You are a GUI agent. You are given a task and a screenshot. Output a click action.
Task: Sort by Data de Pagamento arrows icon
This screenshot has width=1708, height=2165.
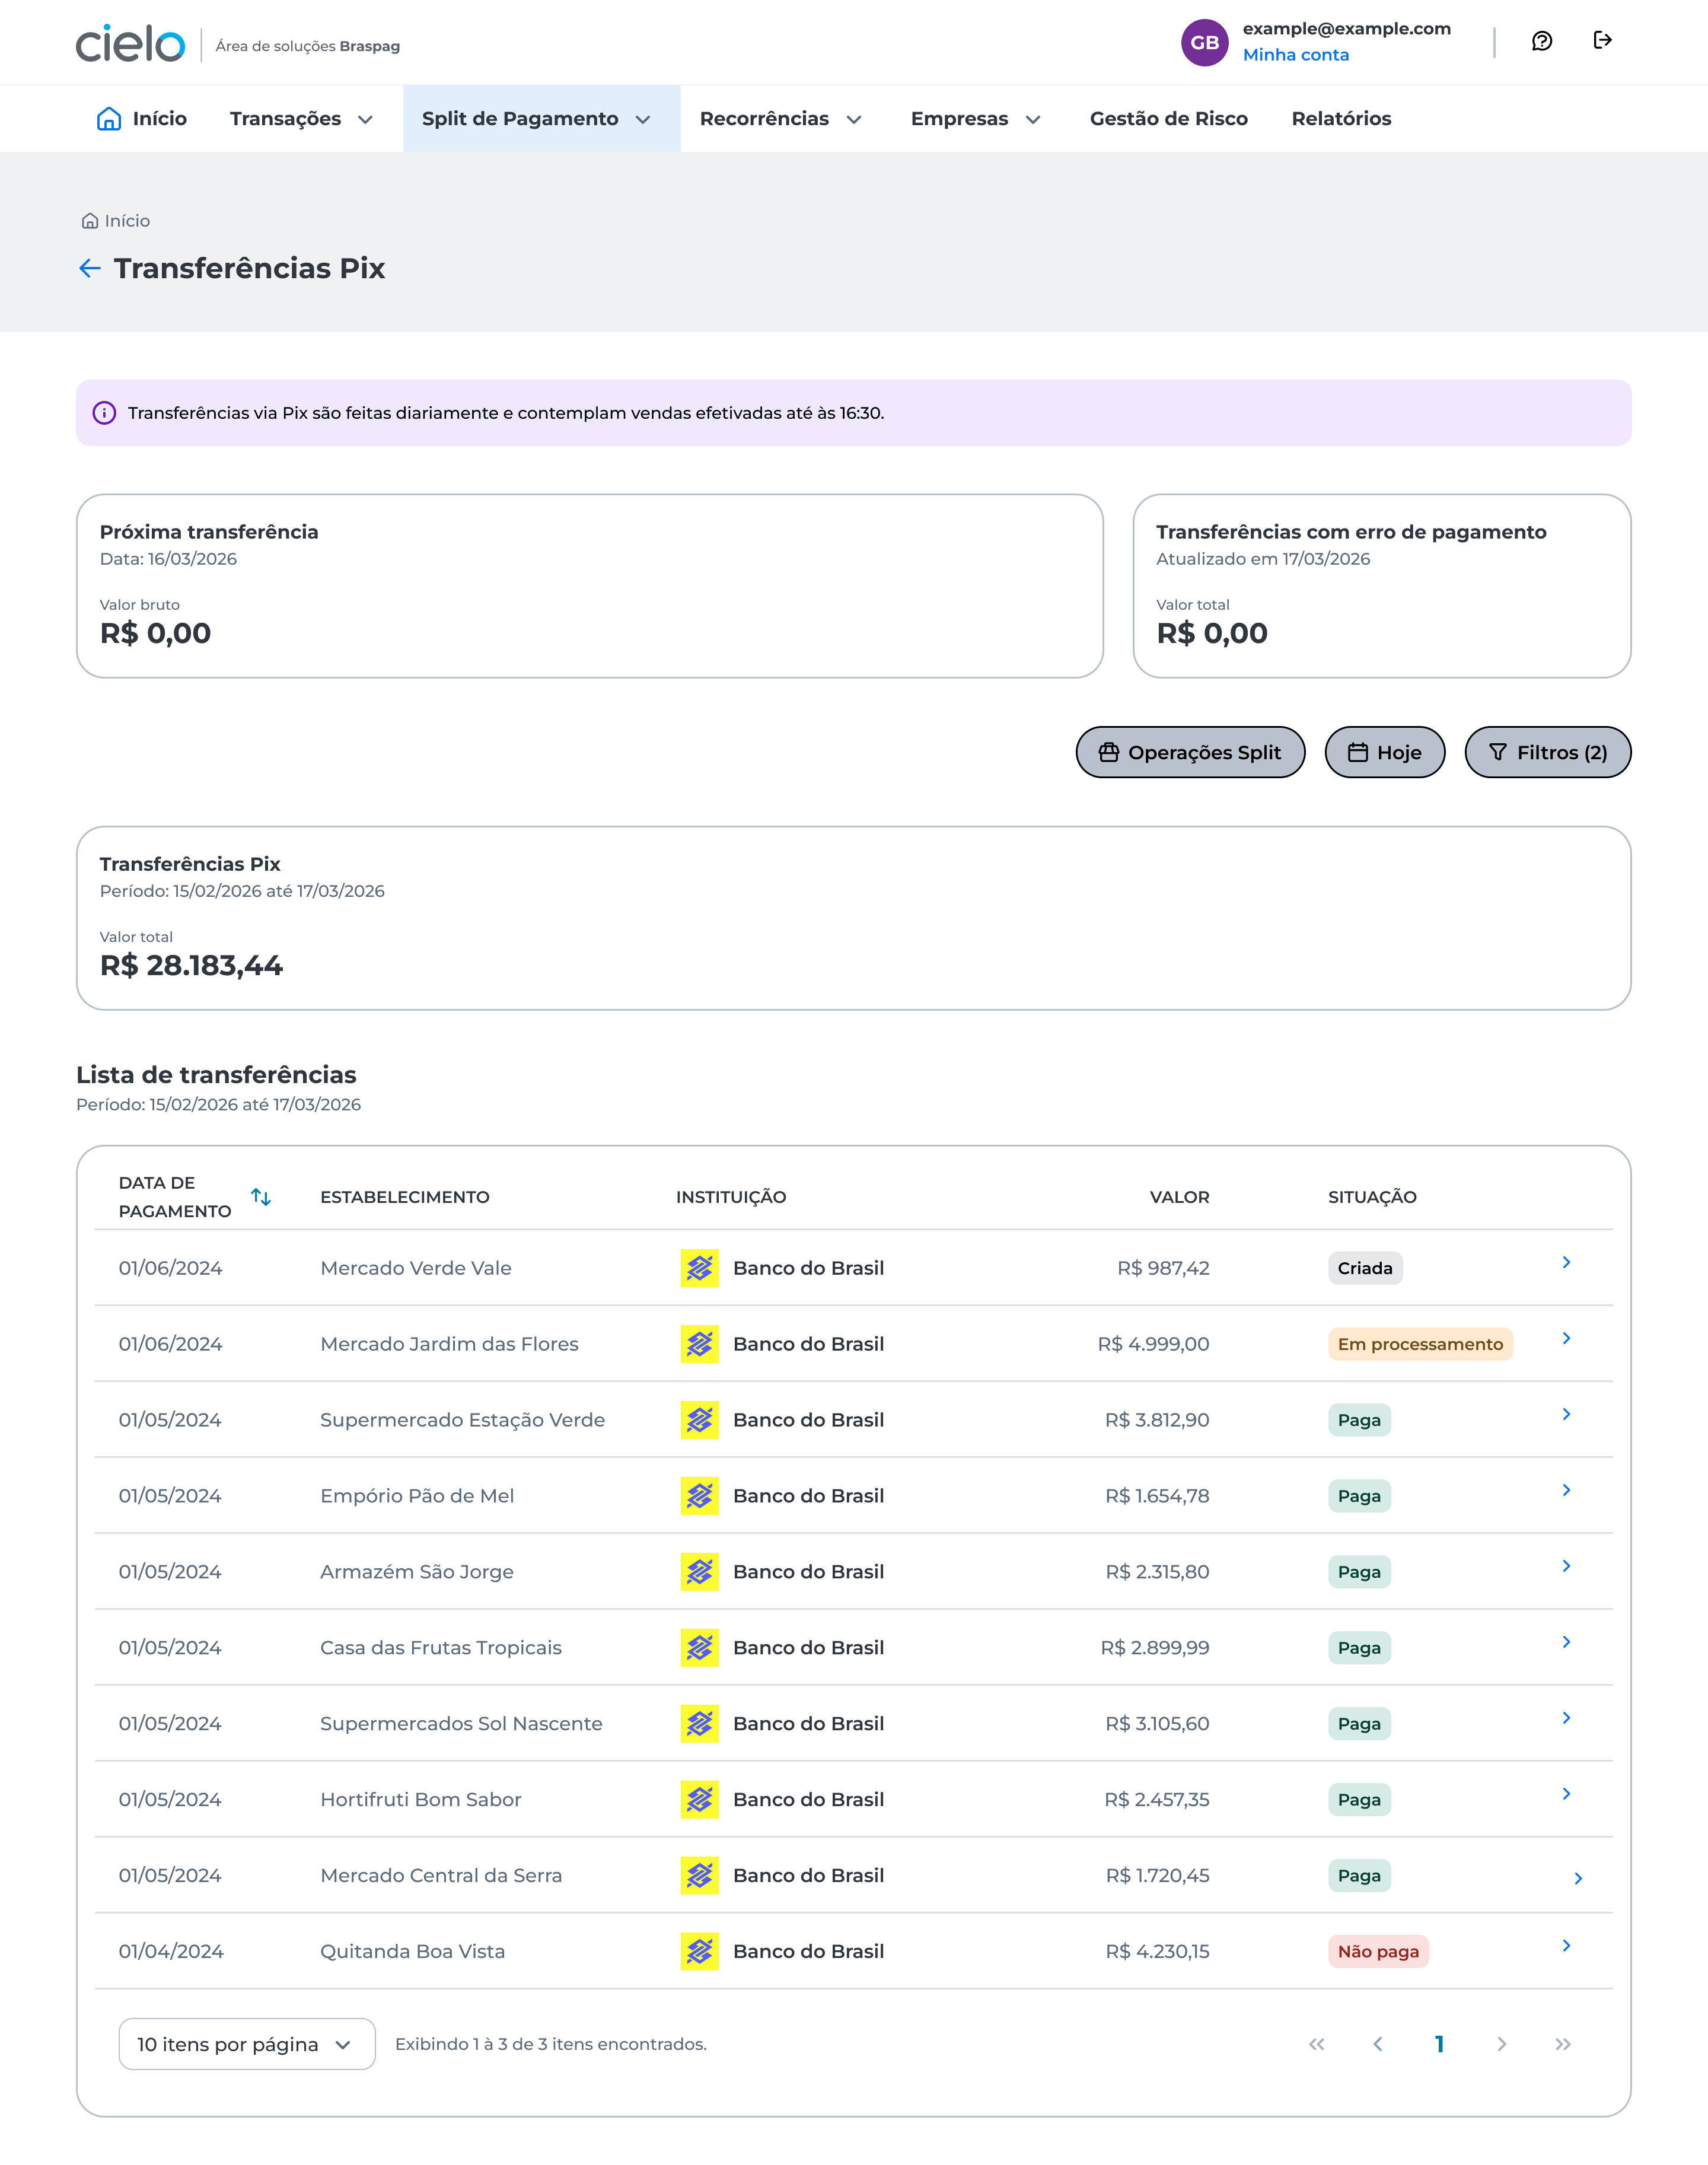261,1197
